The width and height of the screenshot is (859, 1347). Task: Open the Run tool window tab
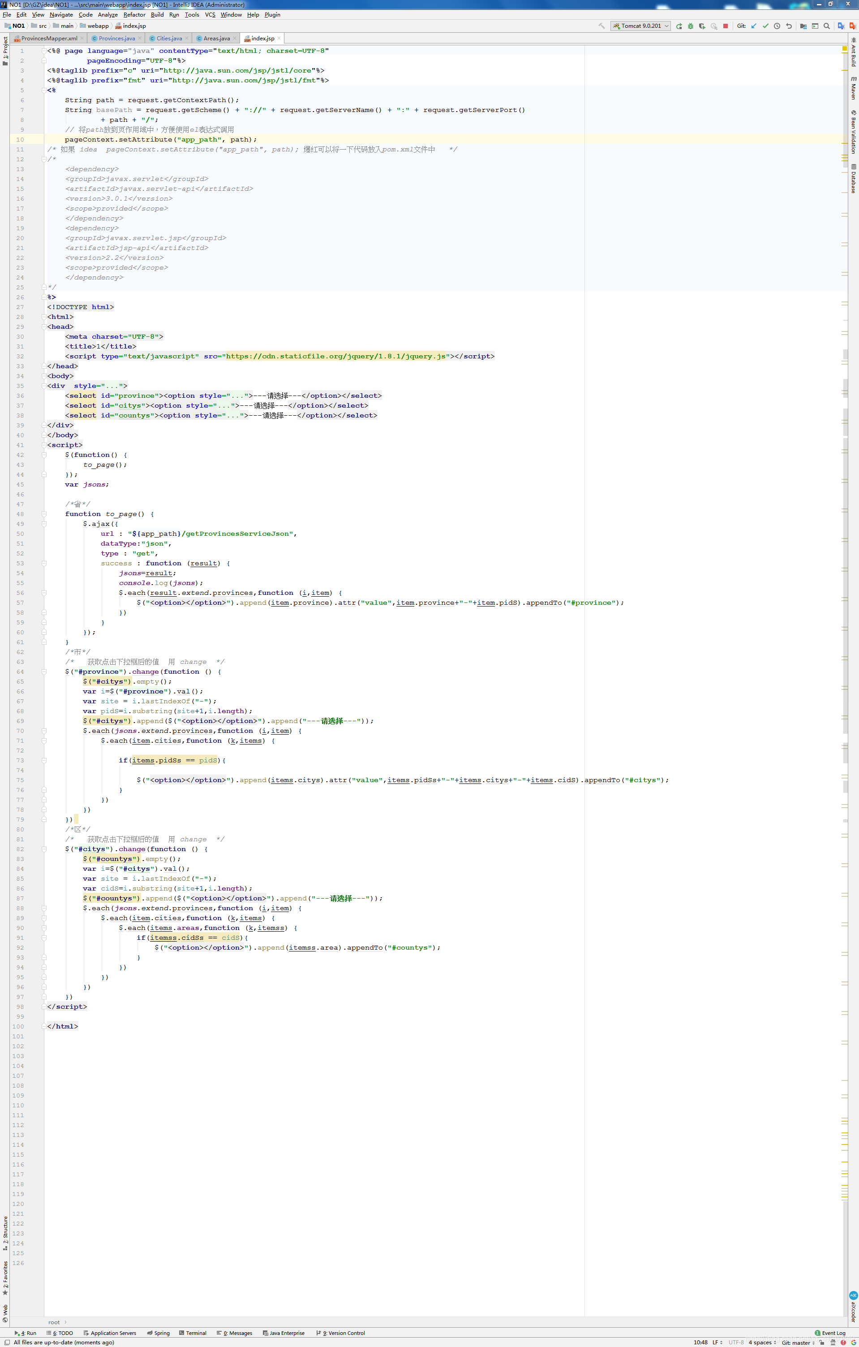click(26, 1333)
